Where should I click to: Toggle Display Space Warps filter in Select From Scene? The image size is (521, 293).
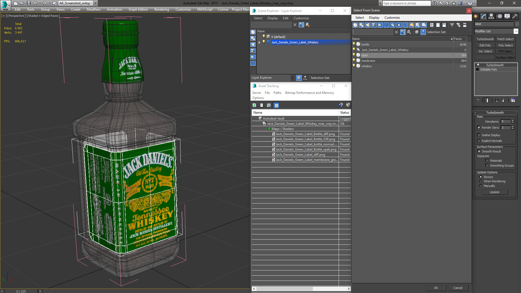tap(386, 25)
